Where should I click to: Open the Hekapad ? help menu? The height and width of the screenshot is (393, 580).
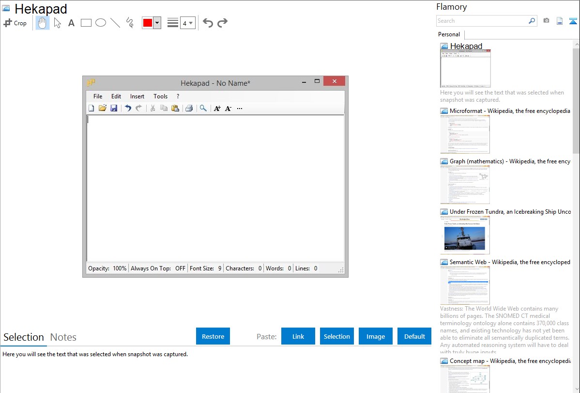(178, 96)
